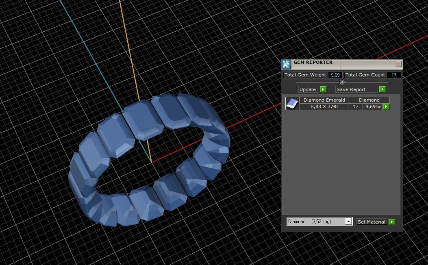428x265 pixels.
Task: Click the Total Gem Count value 17
Action: point(393,75)
